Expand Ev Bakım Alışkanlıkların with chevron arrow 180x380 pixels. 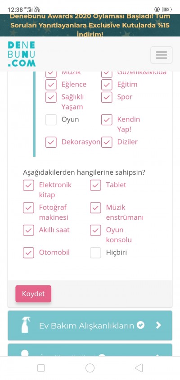coord(158,325)
